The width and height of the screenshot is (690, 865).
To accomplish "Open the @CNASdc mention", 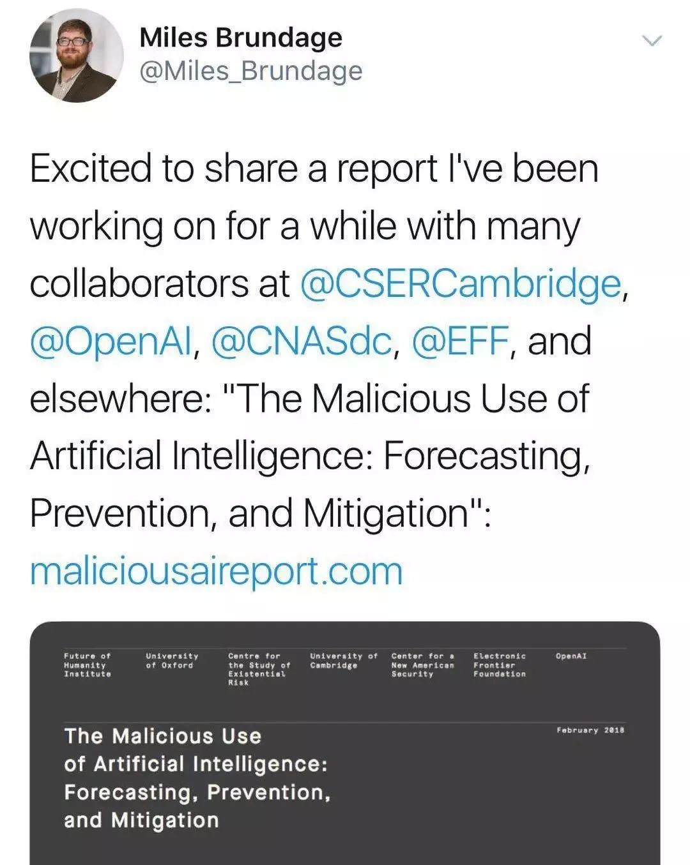I will tap(300, 342).
